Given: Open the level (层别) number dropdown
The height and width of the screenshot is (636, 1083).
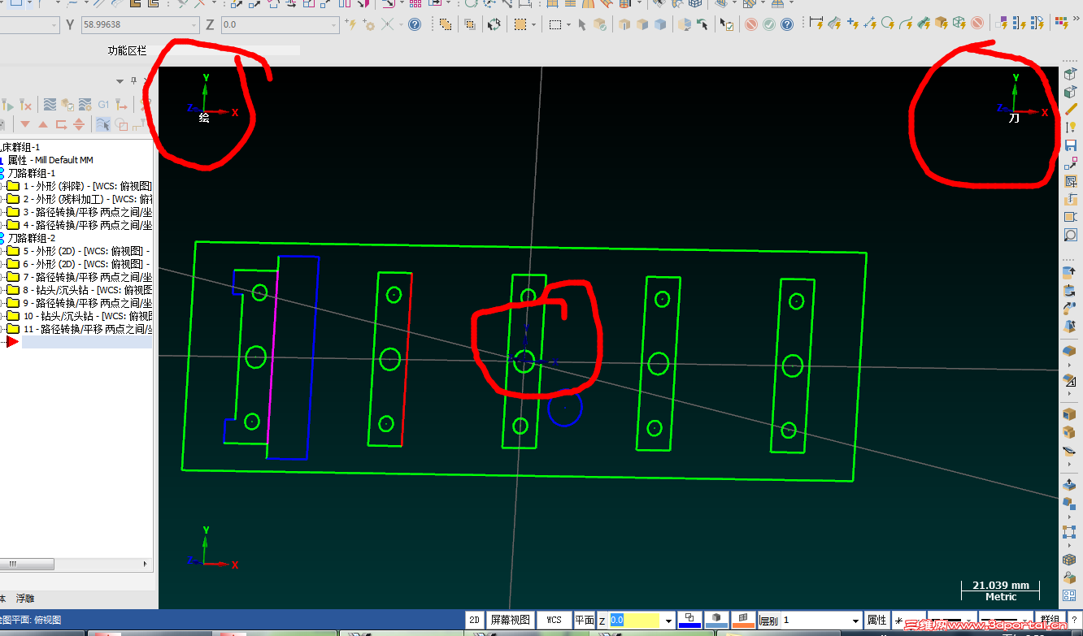Looking at the screenshot, I should (x=855, y=621).
